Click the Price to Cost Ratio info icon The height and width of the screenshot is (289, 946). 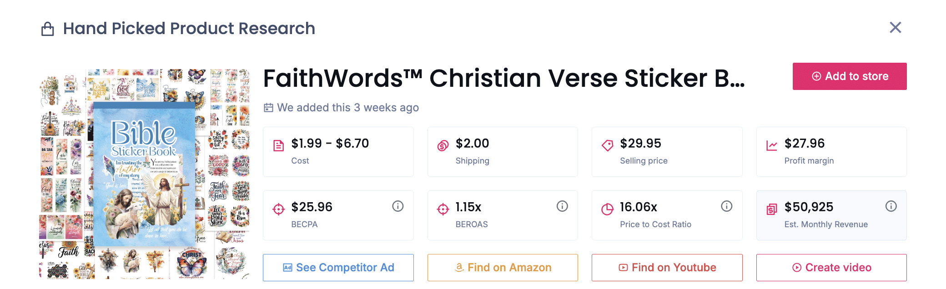(727, 206)
